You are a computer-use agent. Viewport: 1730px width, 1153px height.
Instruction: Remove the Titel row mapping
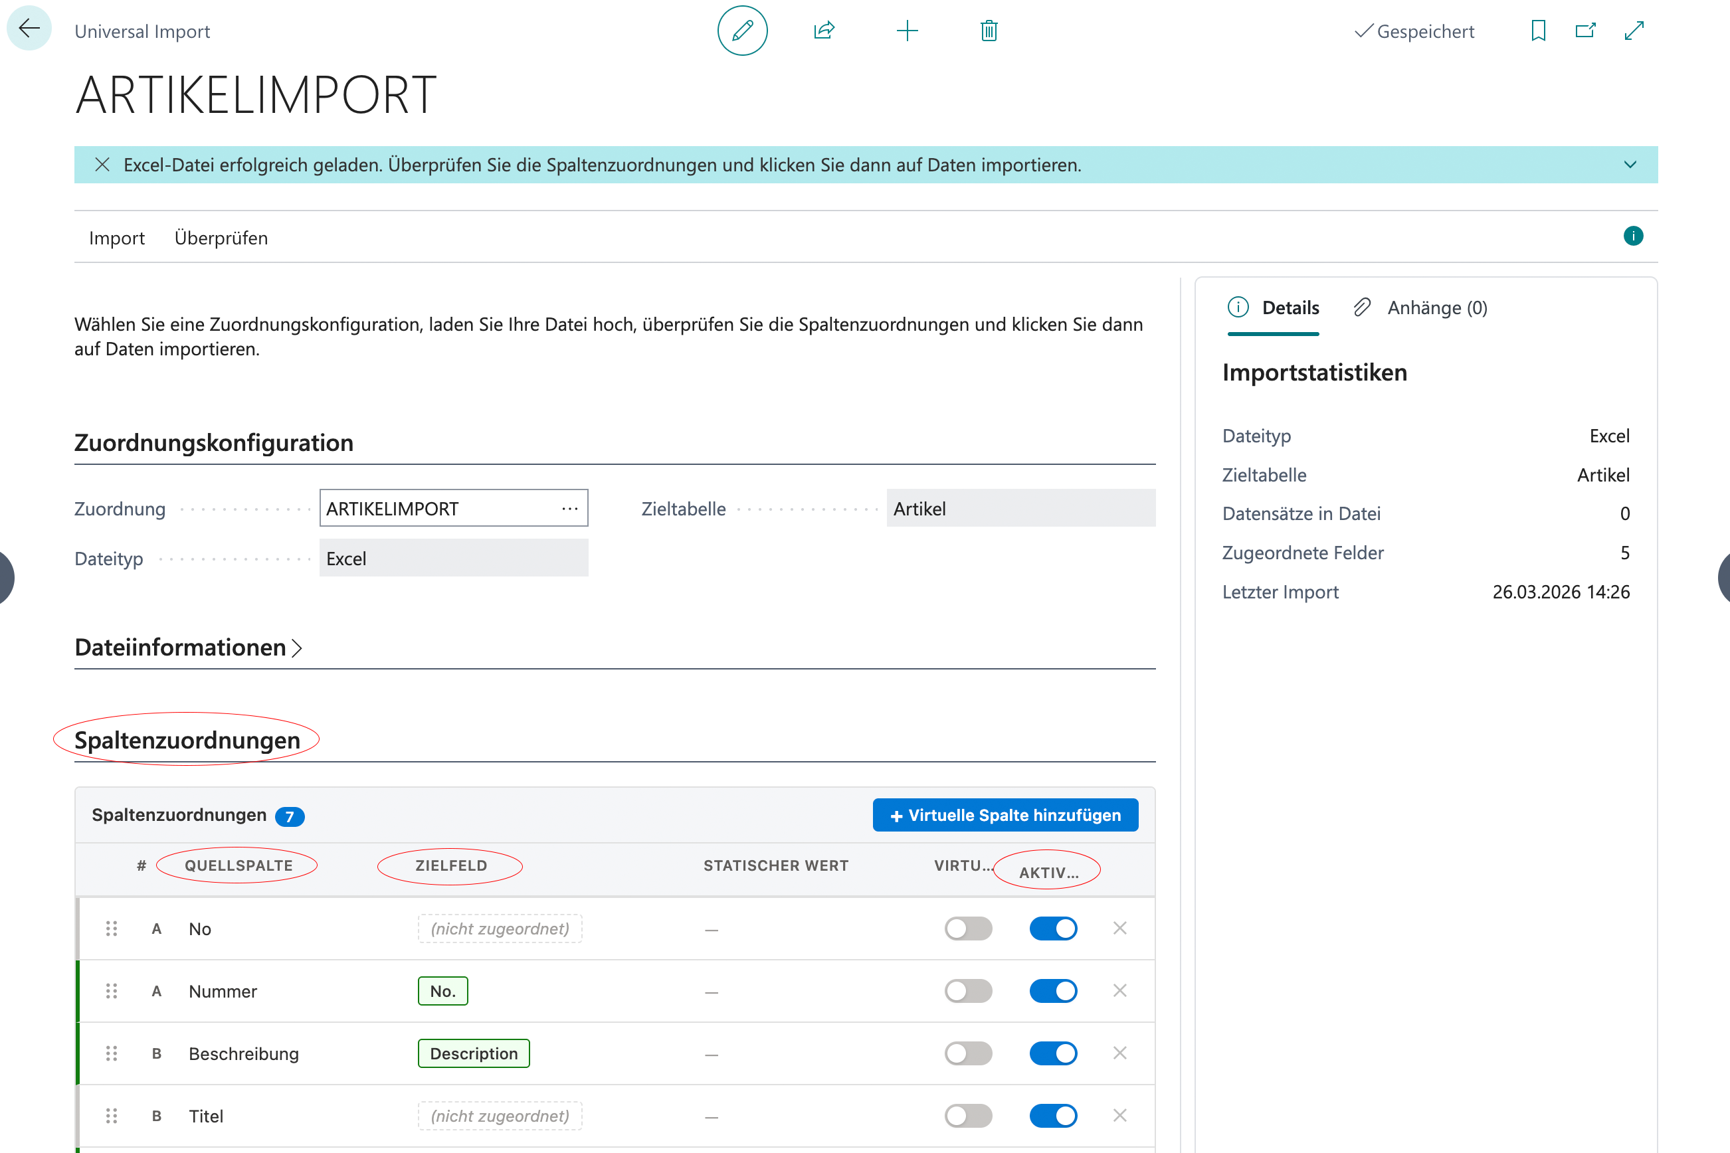[x=1119, y=1116]
